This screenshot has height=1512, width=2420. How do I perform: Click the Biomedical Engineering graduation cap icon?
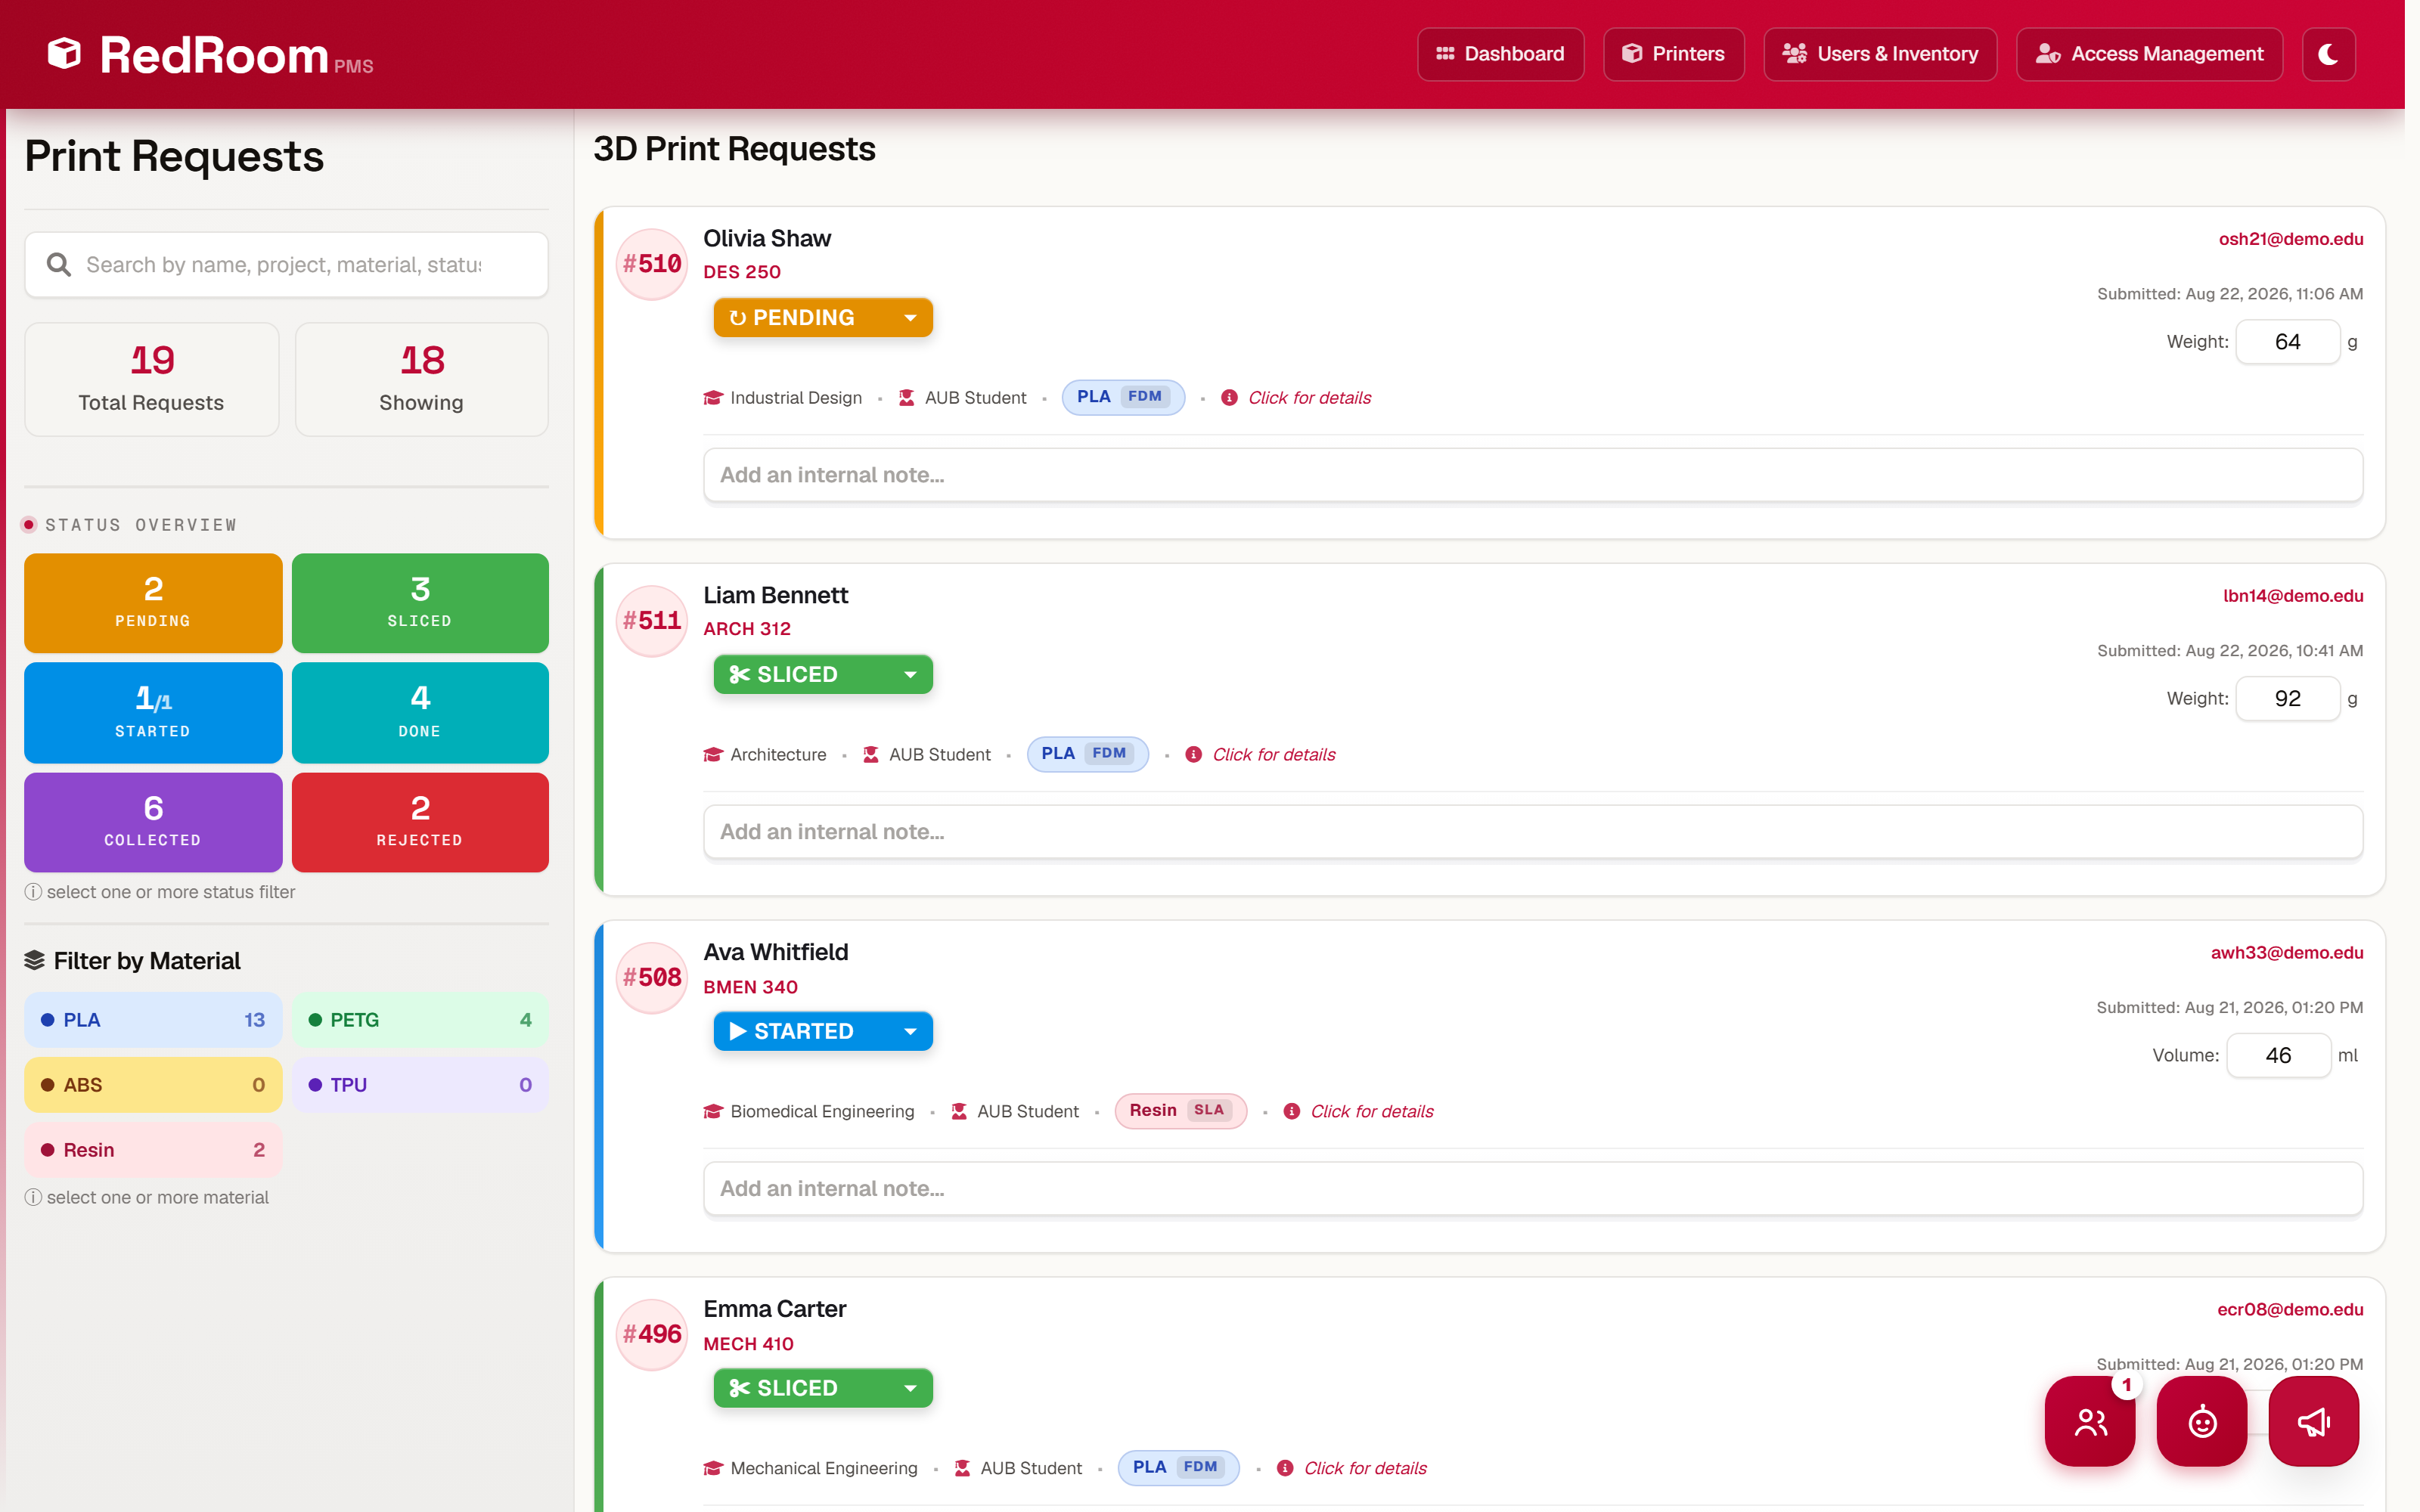[x=713, y=1112]
